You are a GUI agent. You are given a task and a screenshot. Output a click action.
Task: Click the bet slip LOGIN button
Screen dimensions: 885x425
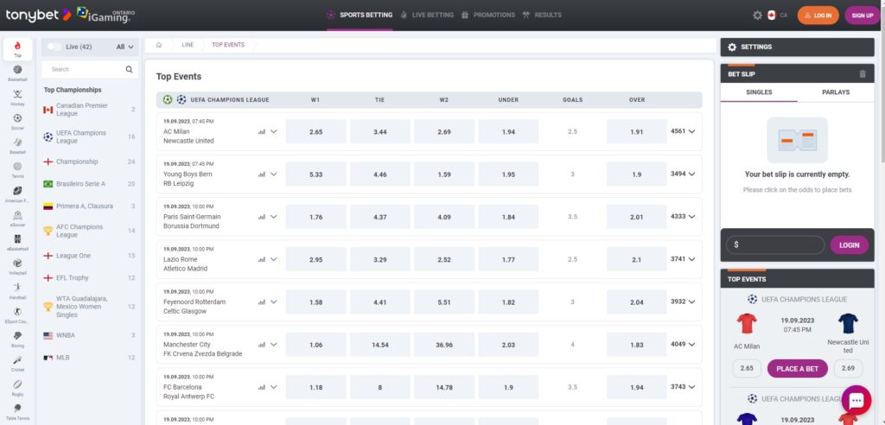pos(849,245)
